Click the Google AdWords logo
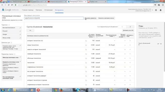This screenshot has width=165, height=92. coord(10,10)
